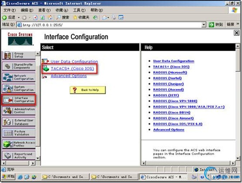Open Network Configuration section
The height and width of the screenshot is (183, 242).
(x=19, y=77)
